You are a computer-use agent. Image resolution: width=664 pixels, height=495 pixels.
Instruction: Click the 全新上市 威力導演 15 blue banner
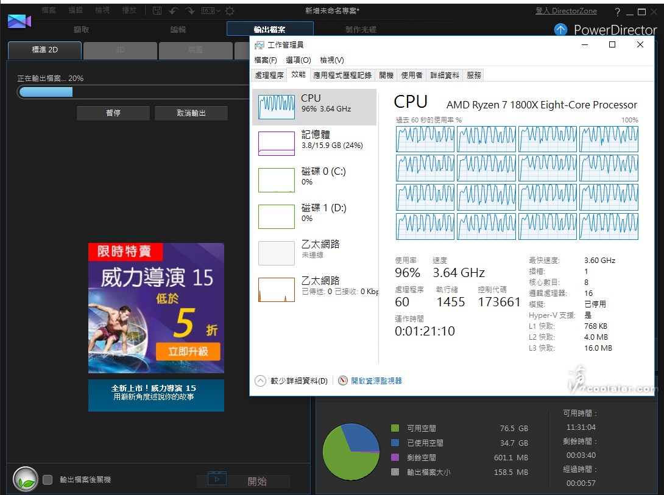coord(156,395)
